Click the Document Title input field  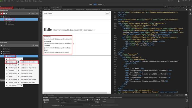[72, 105]
